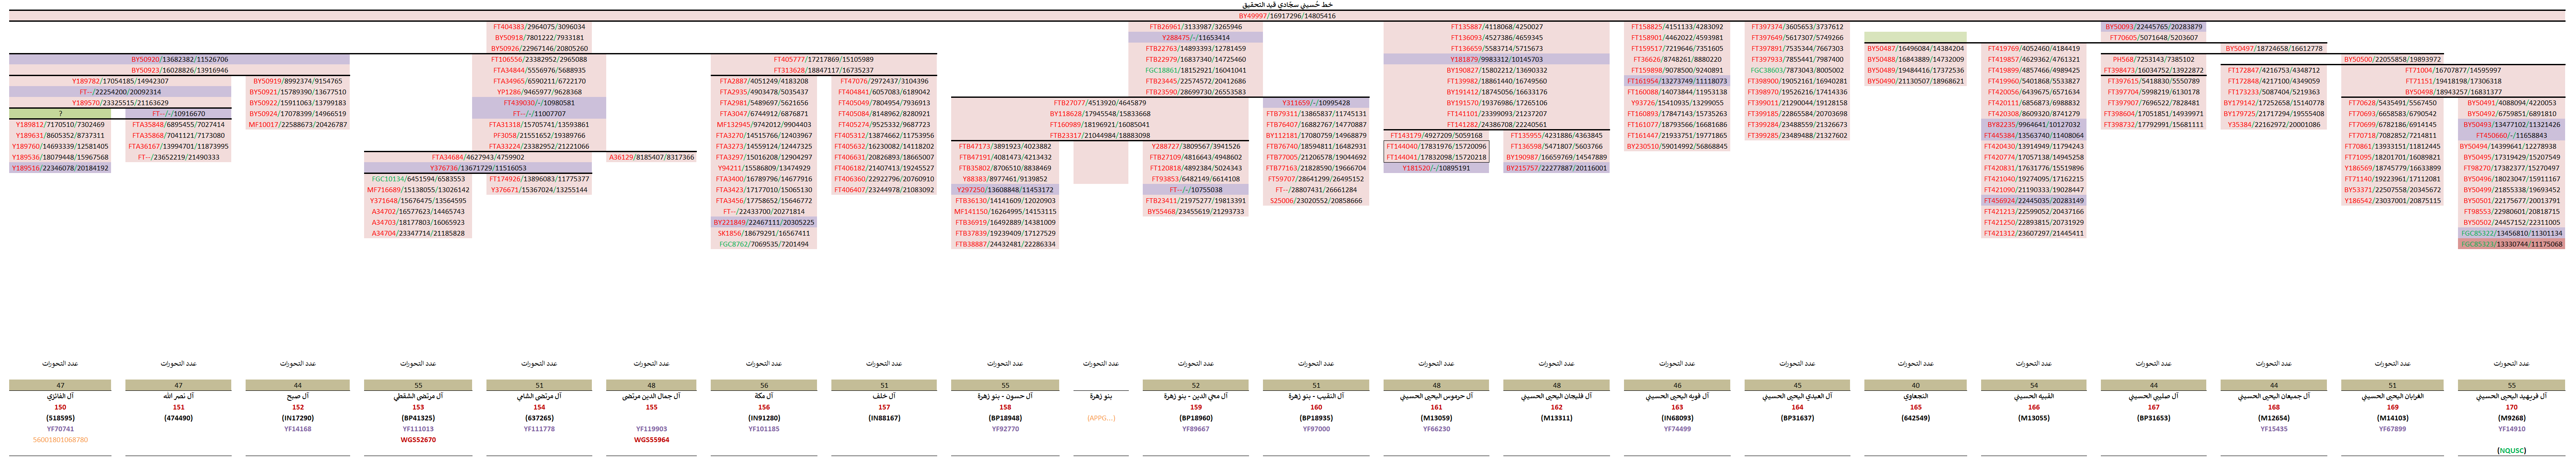Viewport: 2576px width, 463px height.
Task: Click the orange (APPG...) label
Action: (x=1100, y=418)
